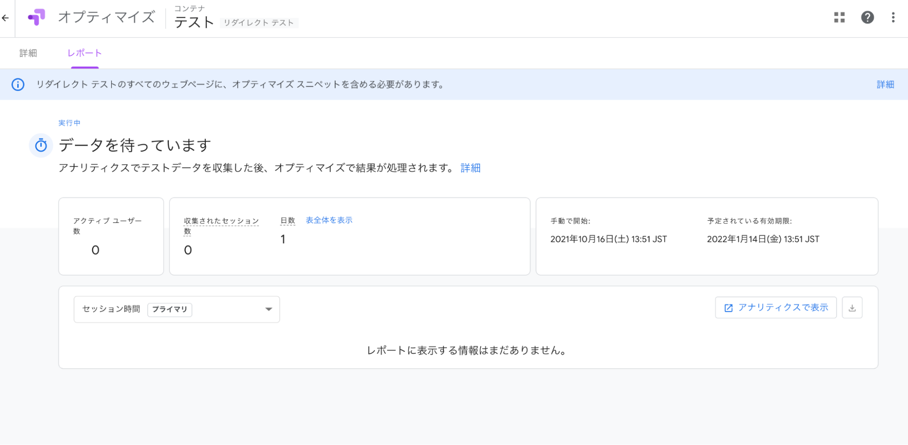Open the Google Optimize logo
Viewport: 908px width, 445px height.
click(37, 18)
